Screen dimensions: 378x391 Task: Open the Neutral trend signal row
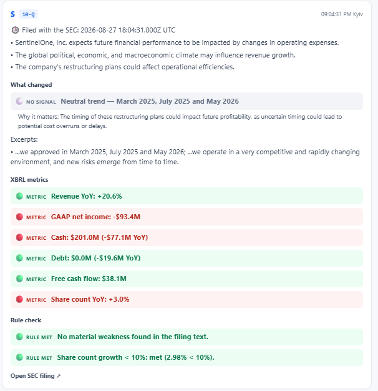pos(187,101)
